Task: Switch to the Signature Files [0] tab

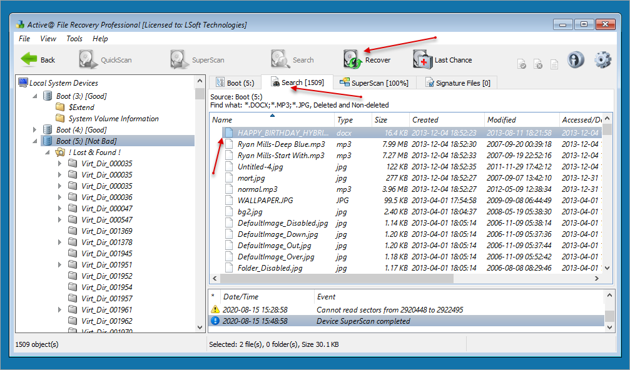Action: [x=457, y=82]
